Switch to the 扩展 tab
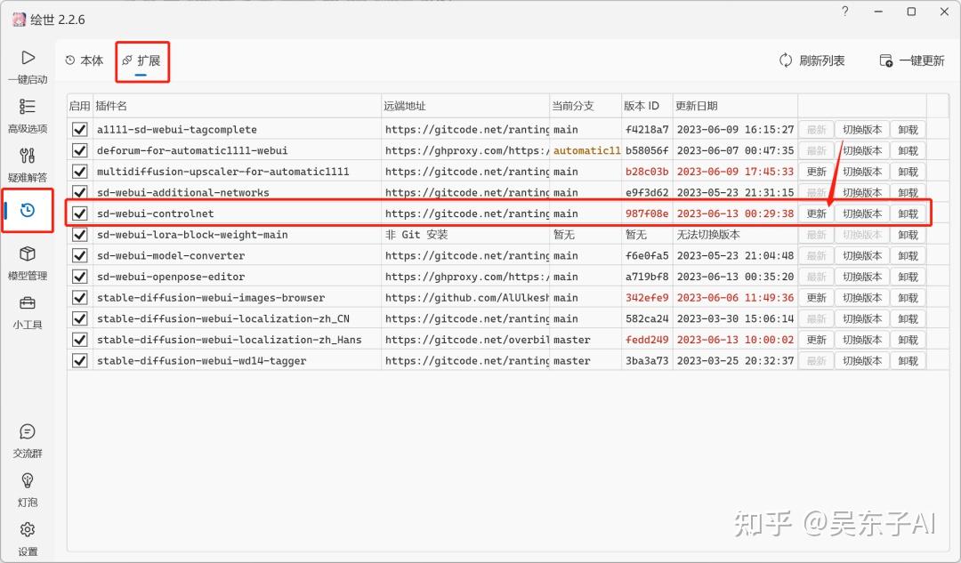 [142, 61]
